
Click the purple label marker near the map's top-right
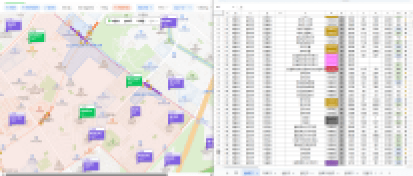[x=168, y=23]
